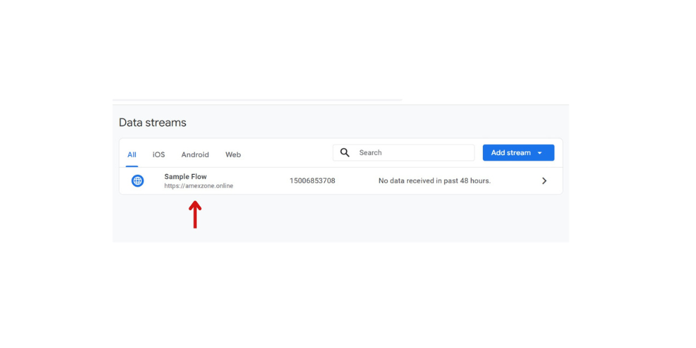Select the Sample Flow stream name
Viewport: 696px width, 348px height.
click(186, 177)
